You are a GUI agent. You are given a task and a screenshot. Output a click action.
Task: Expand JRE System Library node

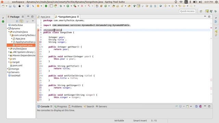9,52
